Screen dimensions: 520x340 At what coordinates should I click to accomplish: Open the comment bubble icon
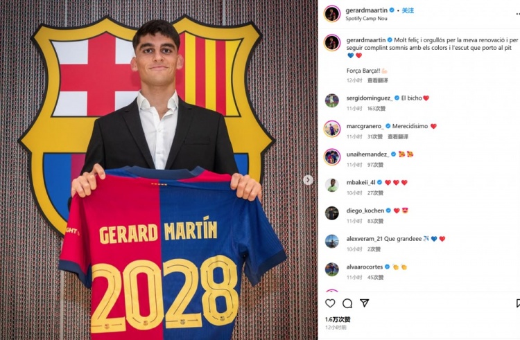point(347,303)
